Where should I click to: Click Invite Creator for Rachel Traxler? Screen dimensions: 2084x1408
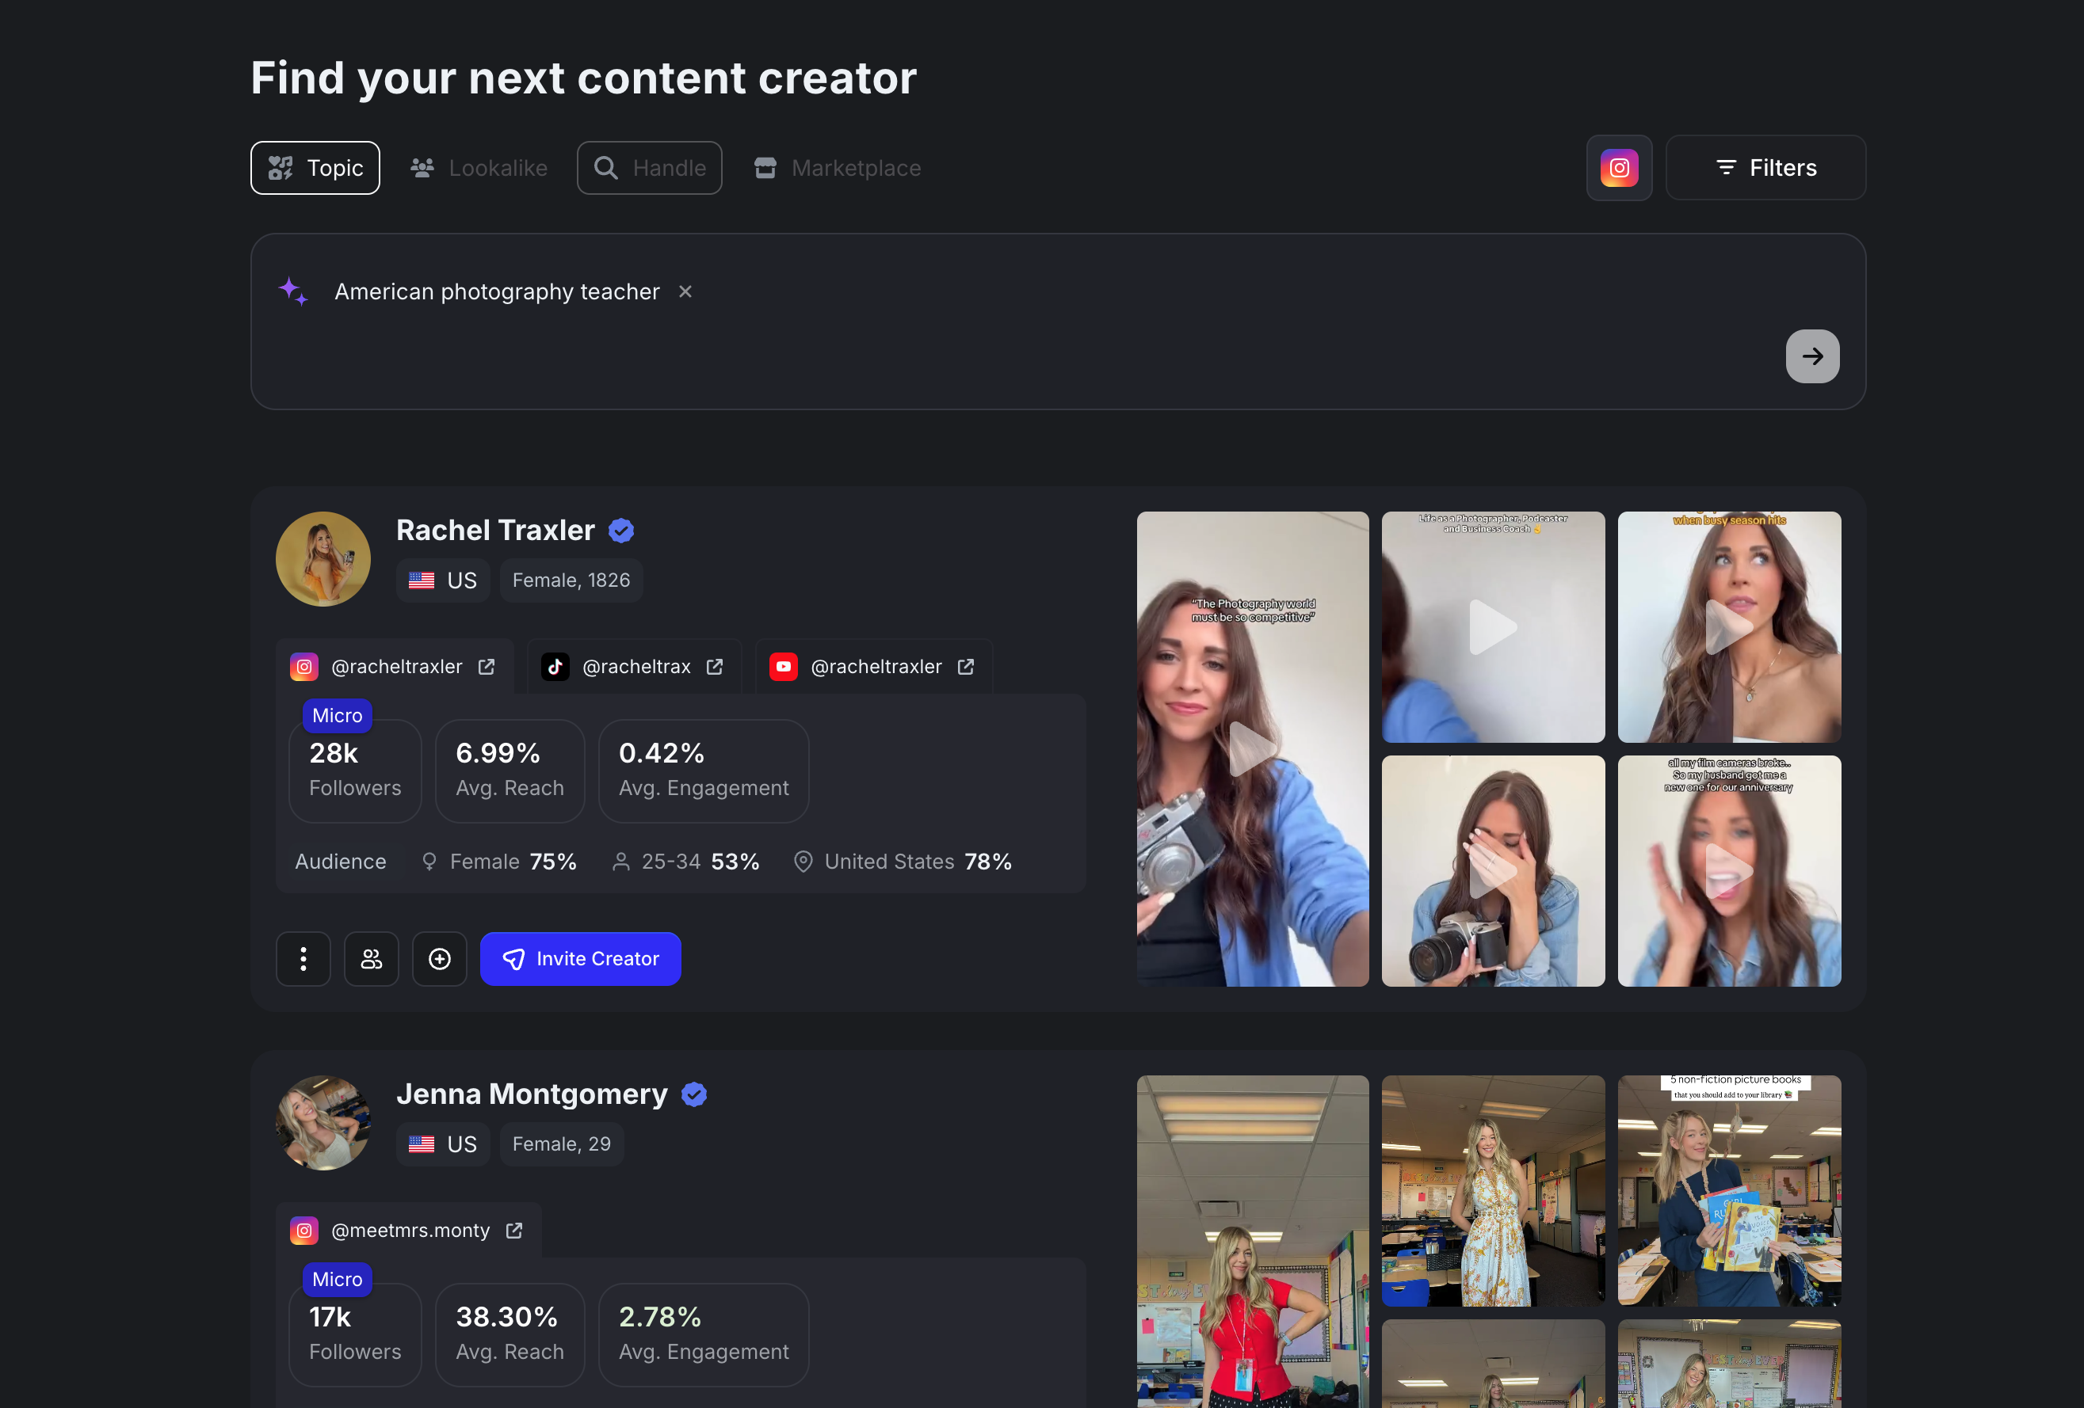coord(580,958)
